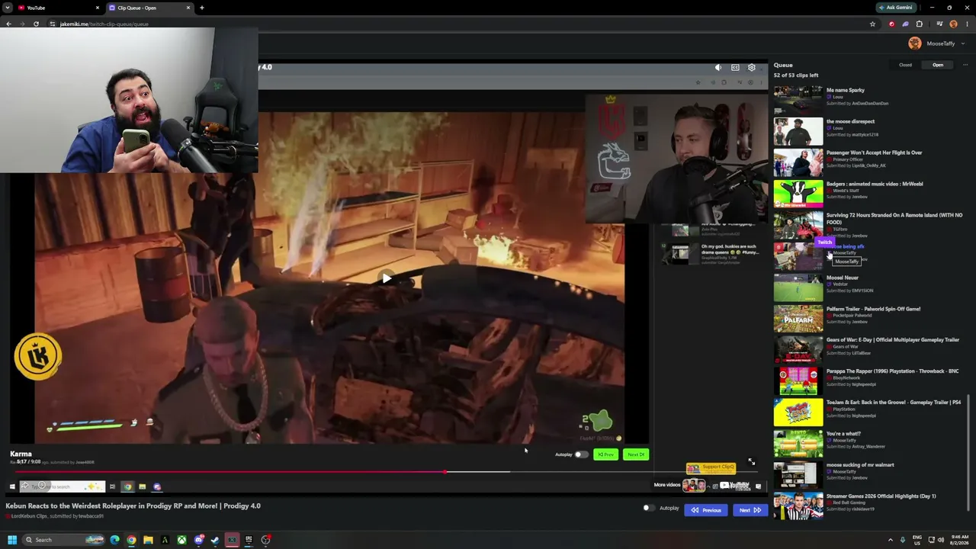Open Microsoft Edge from the taskbar
This screenshot has width=976, height=549.
tap(114, 540)
